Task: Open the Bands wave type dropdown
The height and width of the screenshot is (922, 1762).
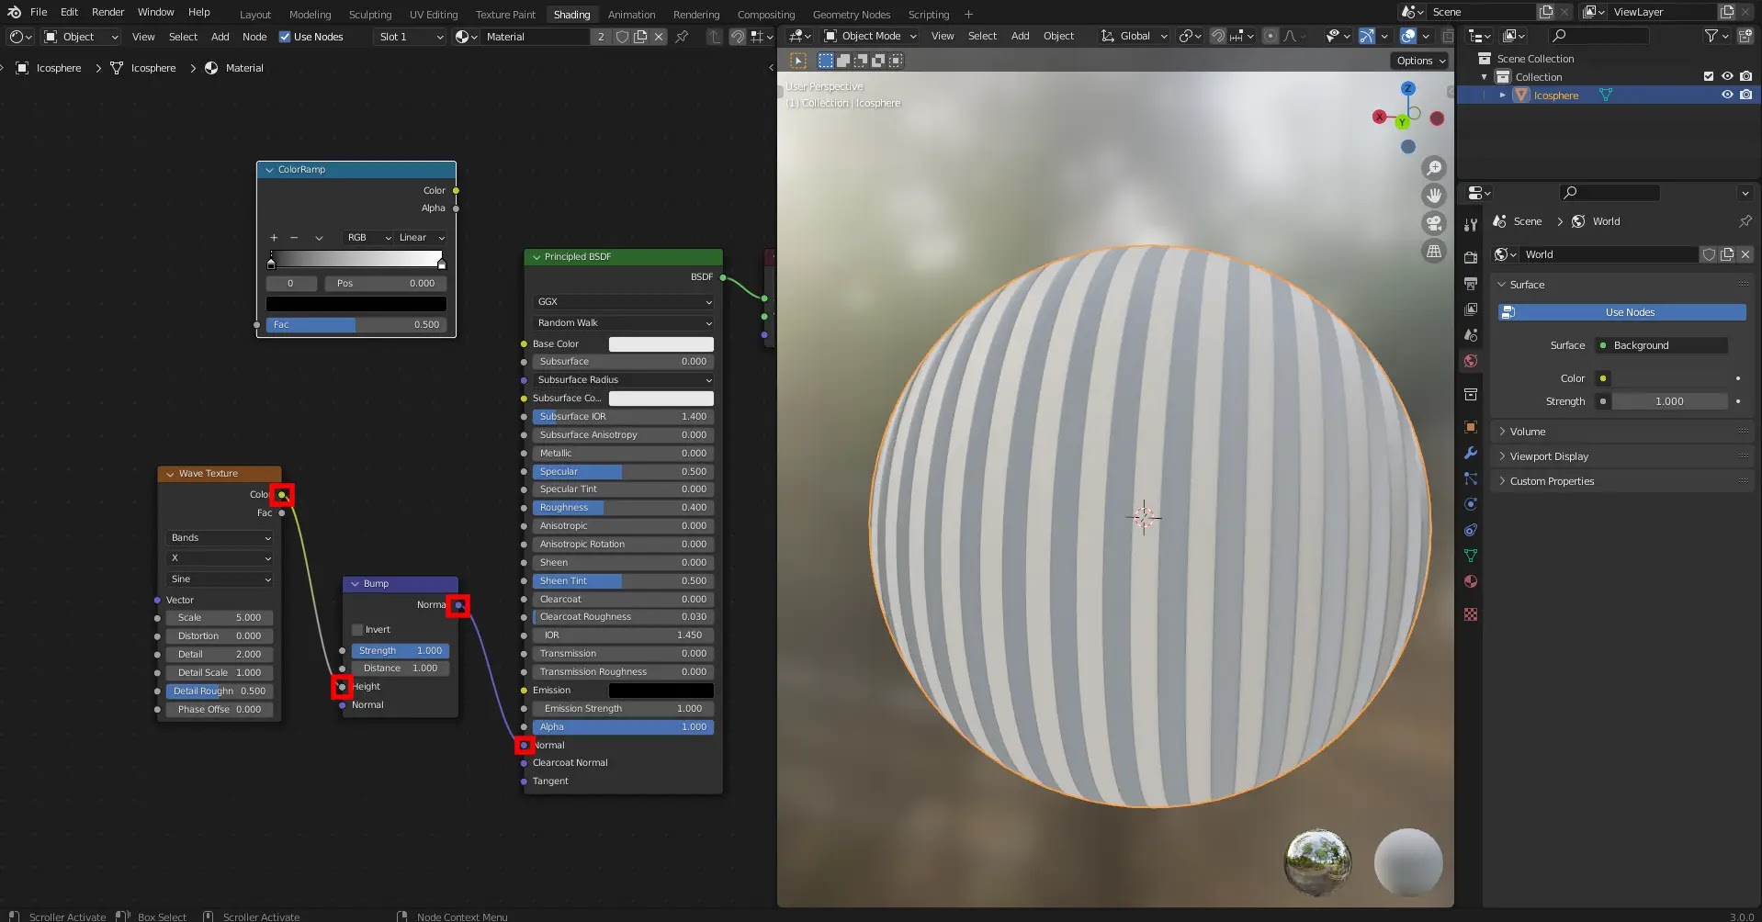Action: coord(220,538)
